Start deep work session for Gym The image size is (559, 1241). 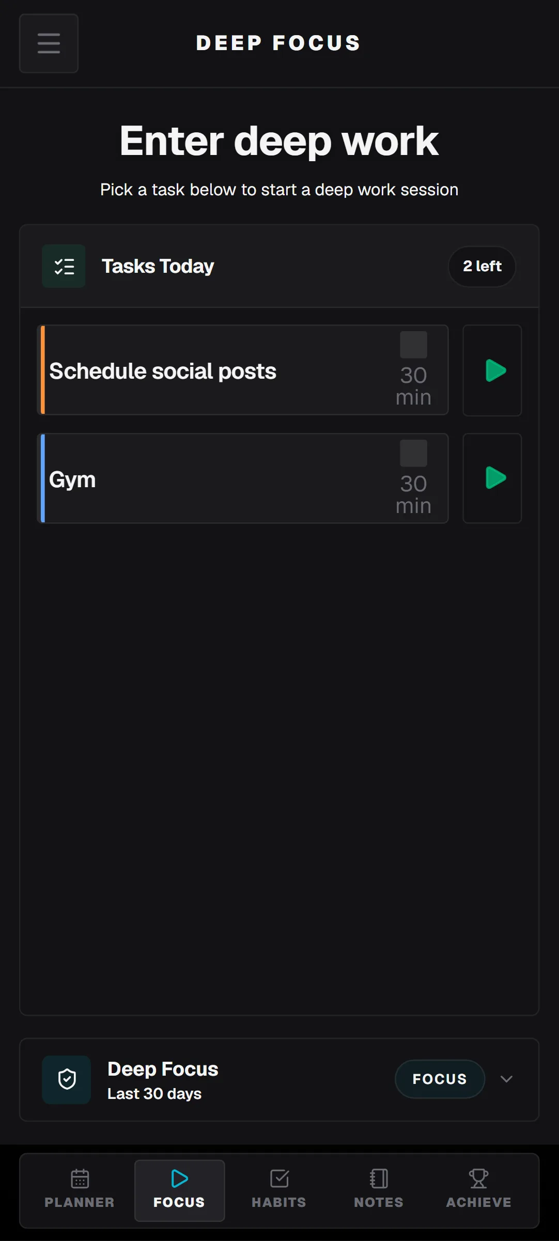492,478
